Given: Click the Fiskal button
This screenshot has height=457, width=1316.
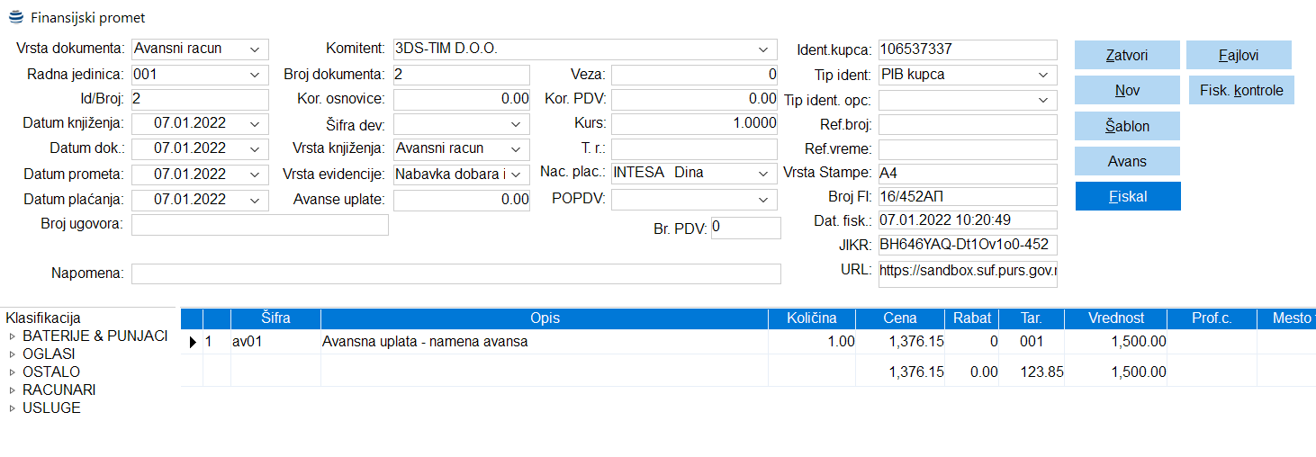Looking at the screenshot, I should [1127, 196].
